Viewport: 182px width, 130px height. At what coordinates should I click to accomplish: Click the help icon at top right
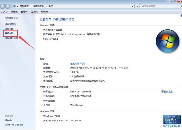point(181,16)
